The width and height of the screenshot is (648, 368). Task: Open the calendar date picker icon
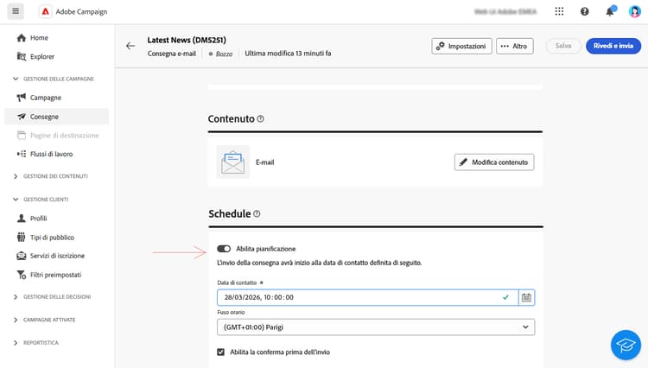(526, 297)
